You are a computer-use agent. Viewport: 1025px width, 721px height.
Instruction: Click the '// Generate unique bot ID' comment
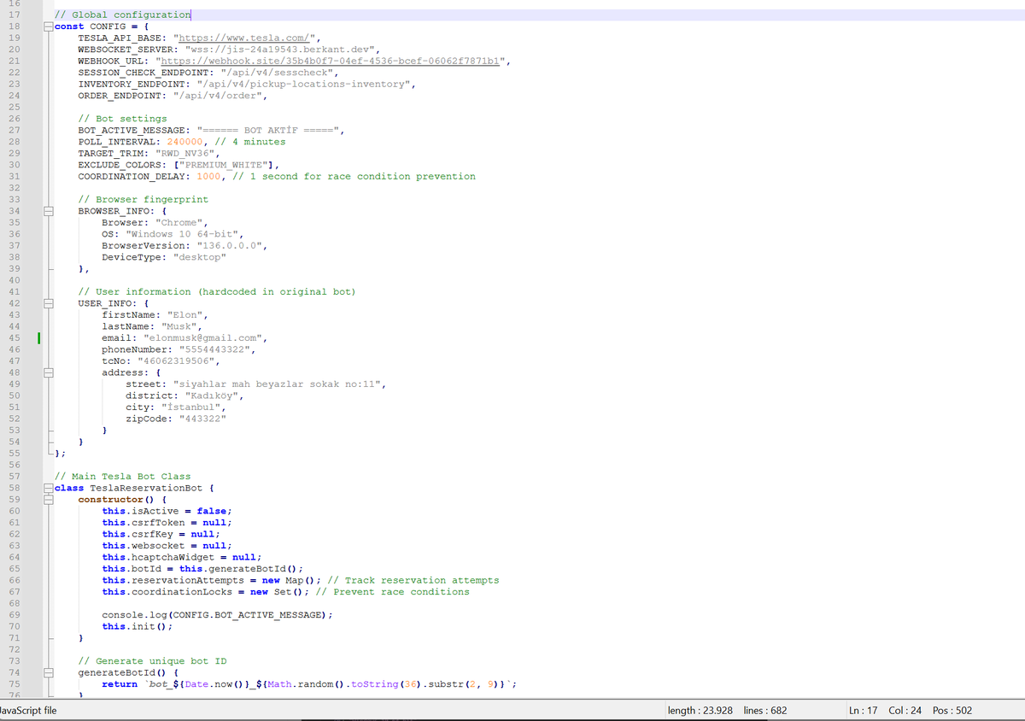click(x=152, y=661)
